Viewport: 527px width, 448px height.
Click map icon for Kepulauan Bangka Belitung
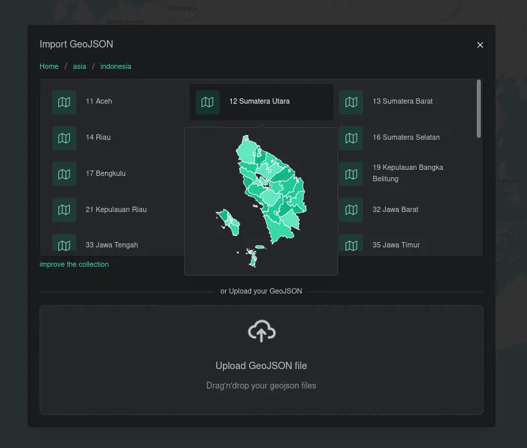[x=351, y=174]
